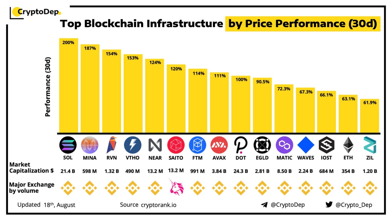Click the Twitter bird icon

329,205
